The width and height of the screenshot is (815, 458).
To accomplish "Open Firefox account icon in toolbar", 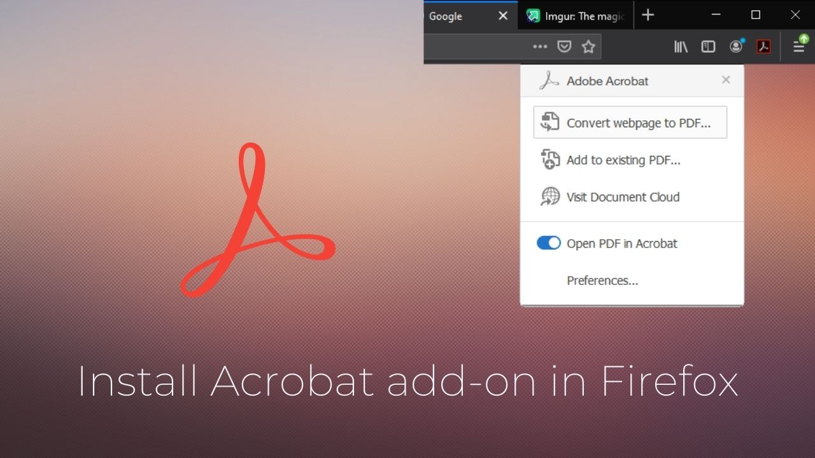I will pyautogui.click(x=737, y=46).
